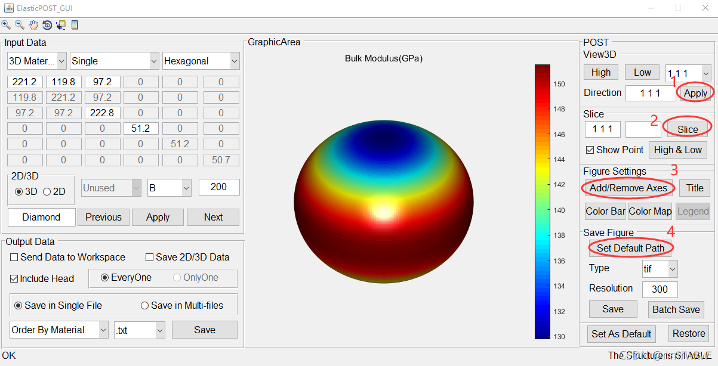Select the Zoom In magnifier tool

[6, 25]
